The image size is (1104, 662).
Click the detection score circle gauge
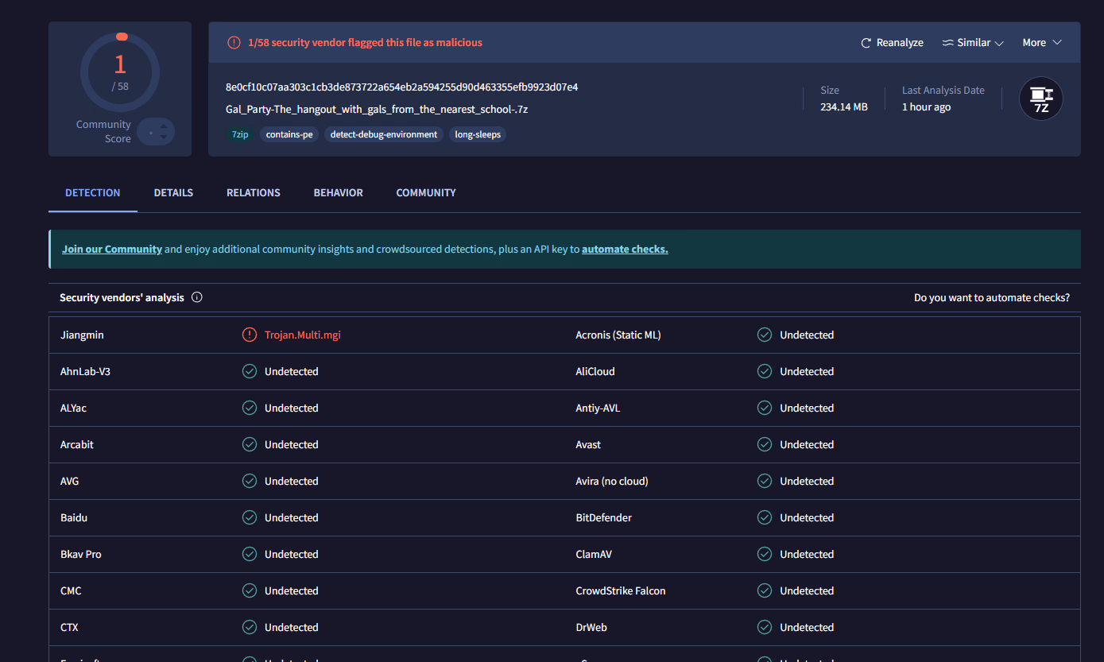coord(120,73)
